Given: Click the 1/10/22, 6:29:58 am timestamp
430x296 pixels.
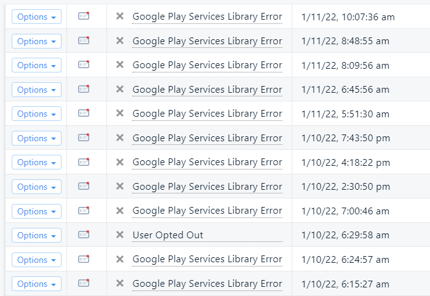Looking at the screenshot, I should click(x=345, y=235).
